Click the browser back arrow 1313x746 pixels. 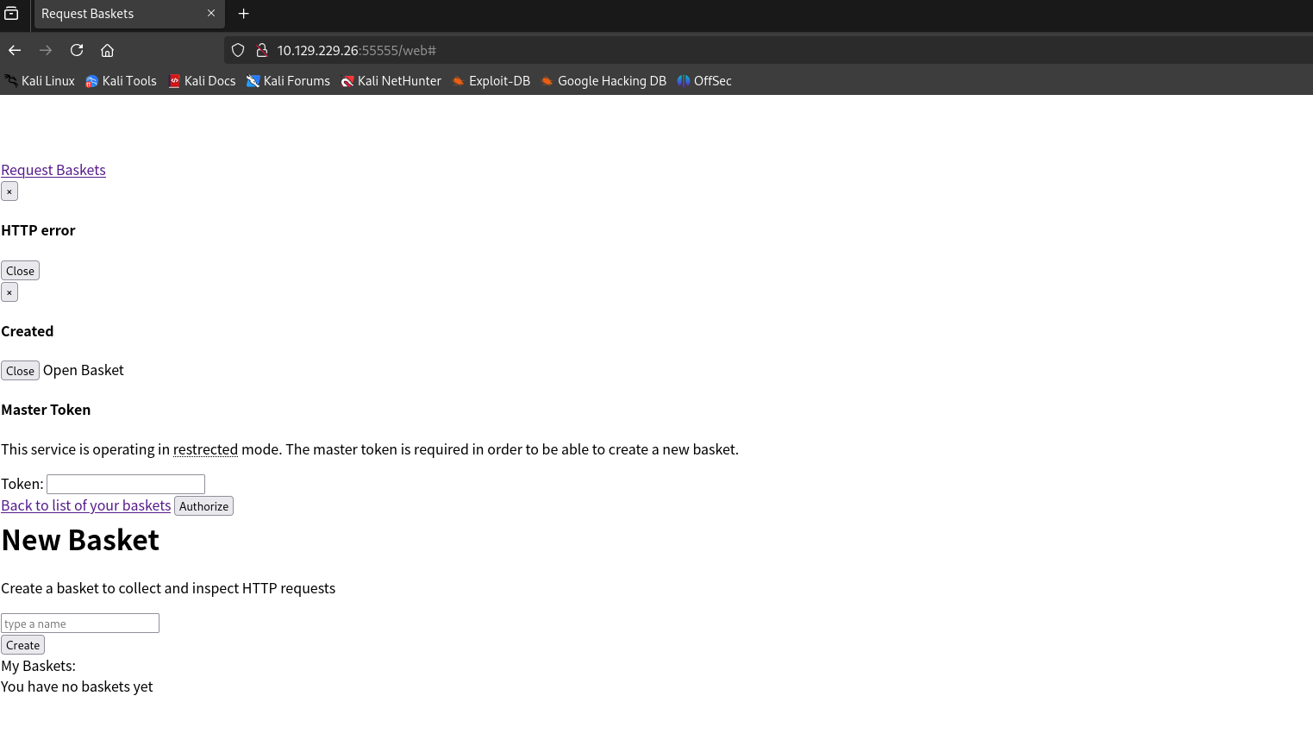coord(15,50)
